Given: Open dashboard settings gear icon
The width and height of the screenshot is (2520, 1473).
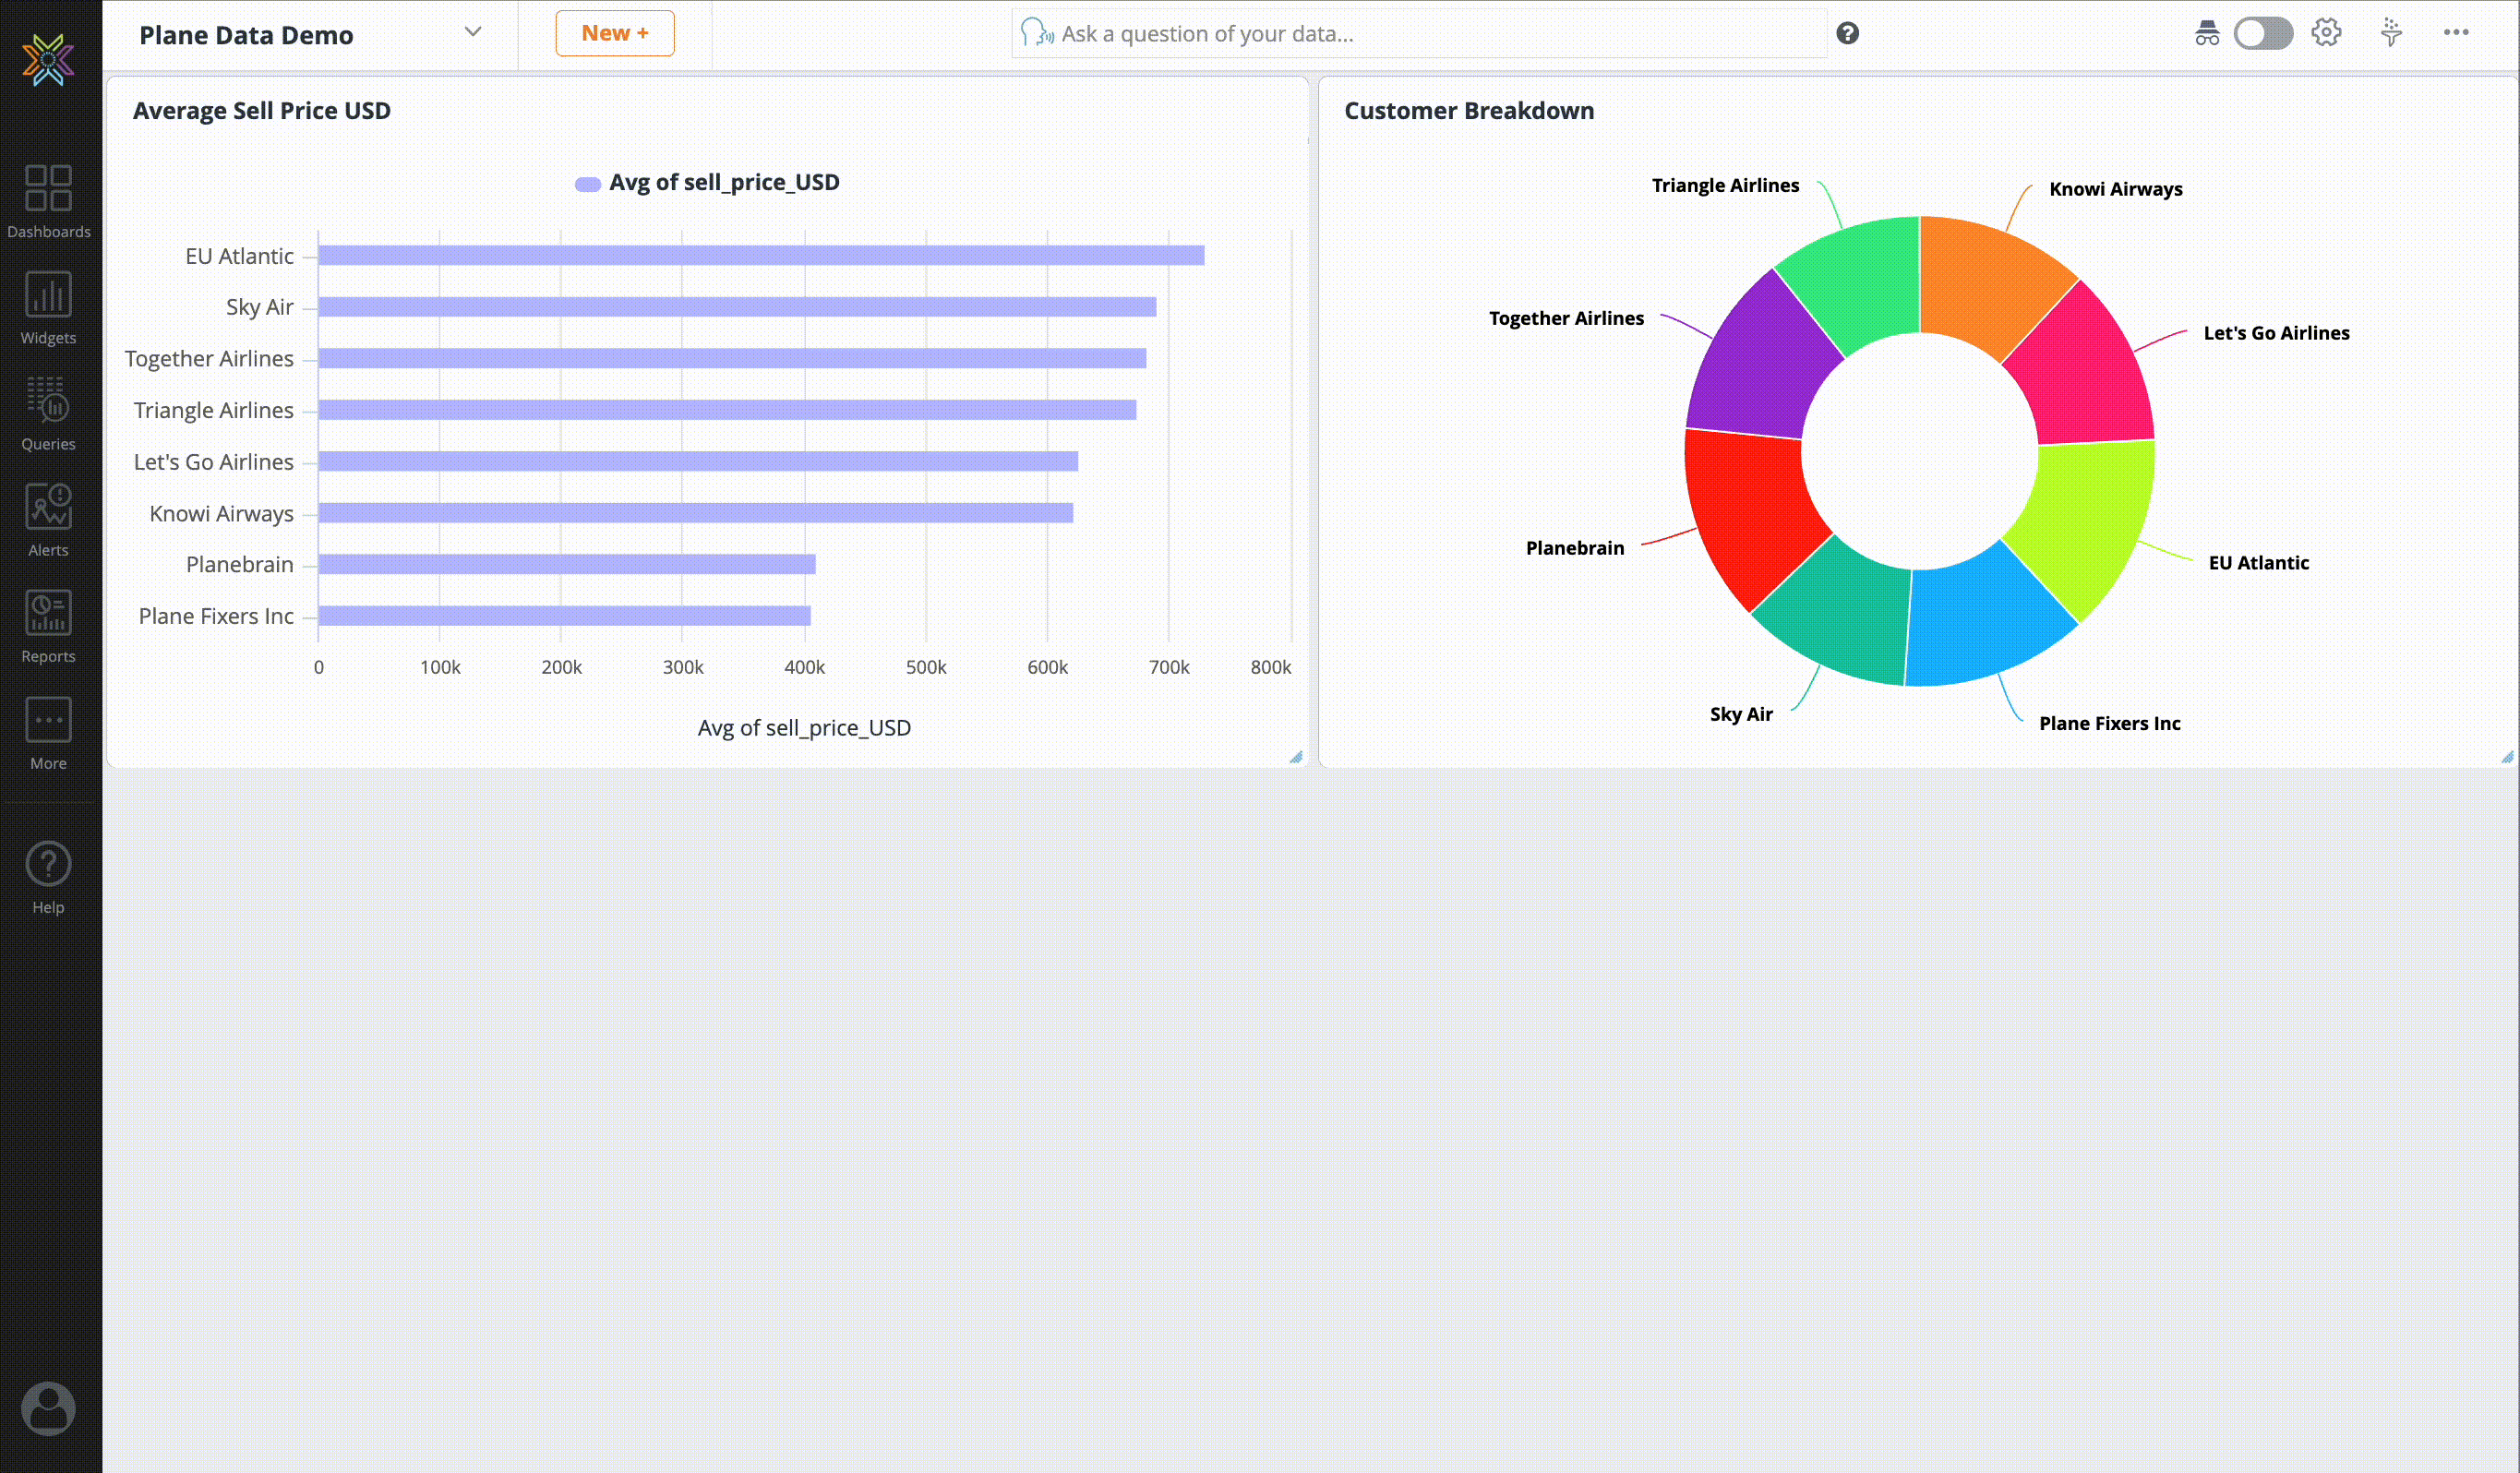Looking at the screenshot, I should (x=2326, y=33).
